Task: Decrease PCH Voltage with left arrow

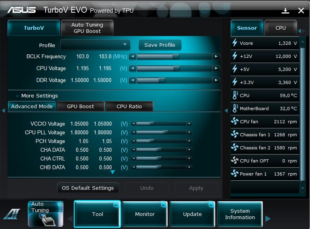Action: (134, 141)
